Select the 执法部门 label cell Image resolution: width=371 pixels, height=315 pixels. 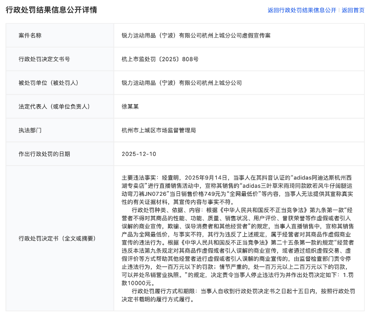30,130
